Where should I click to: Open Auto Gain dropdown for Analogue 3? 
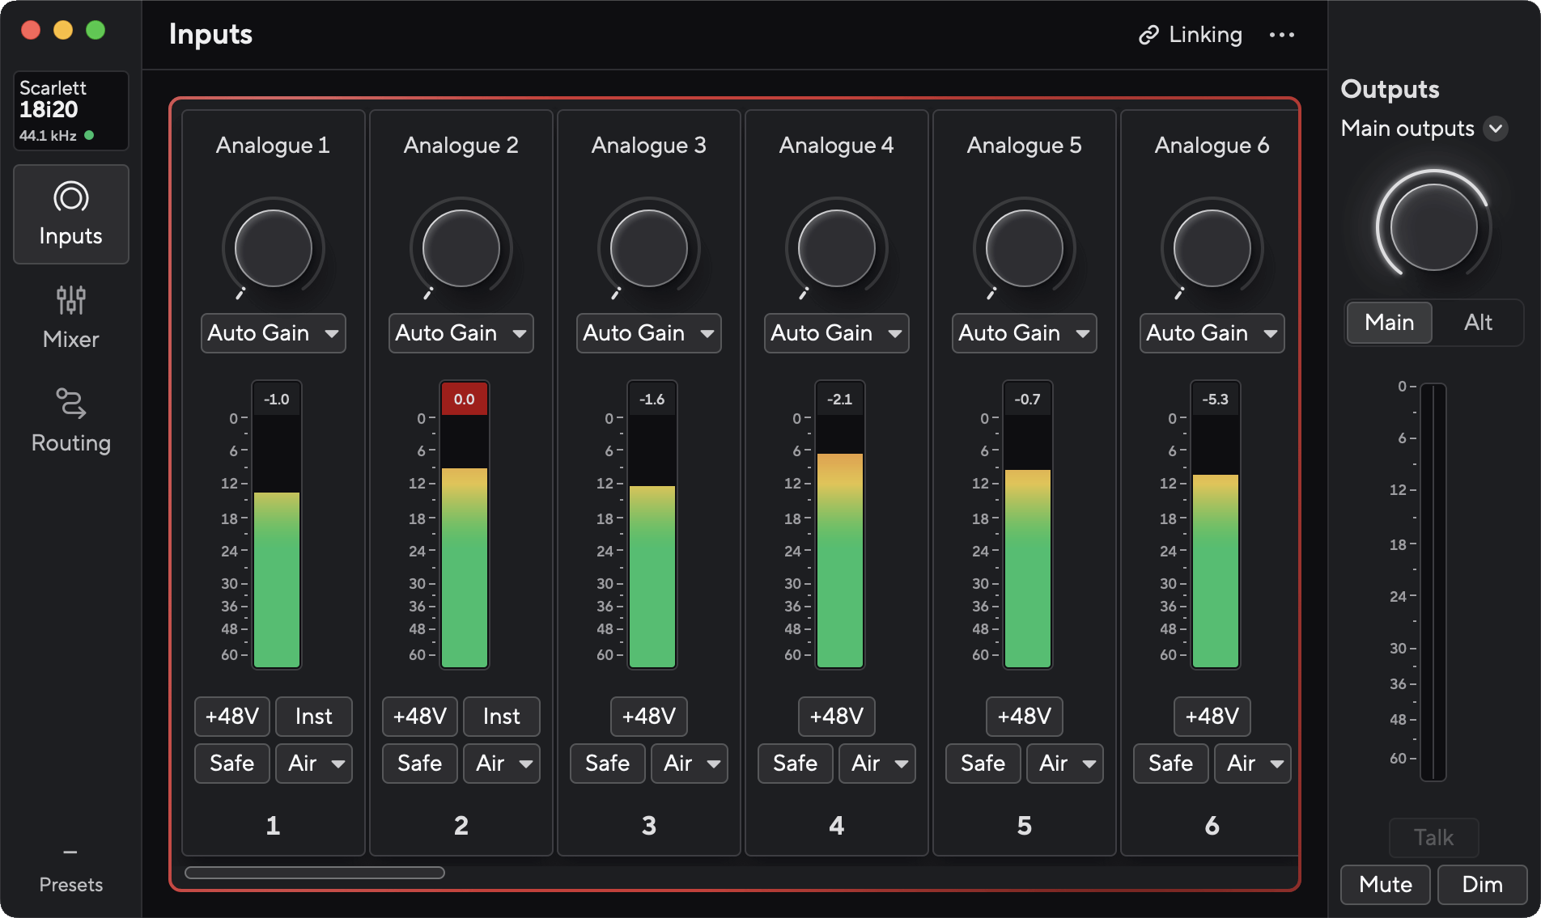[649, 333]
